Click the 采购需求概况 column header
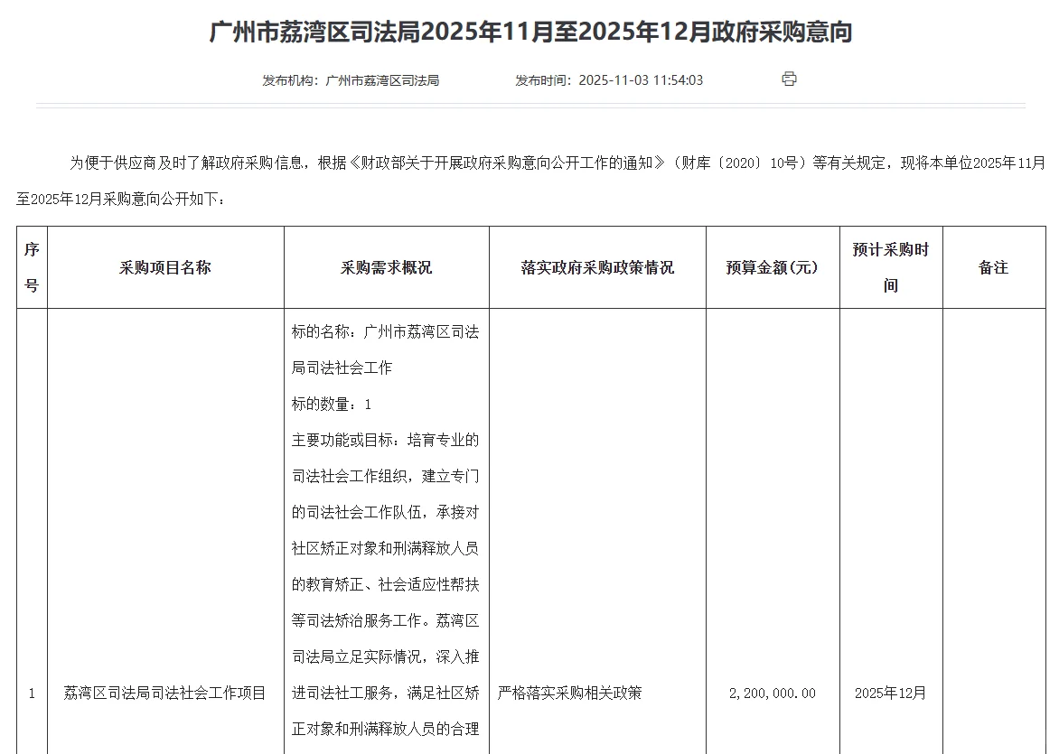This screenshot has height=754, width=1059. [x=386, y=266]
